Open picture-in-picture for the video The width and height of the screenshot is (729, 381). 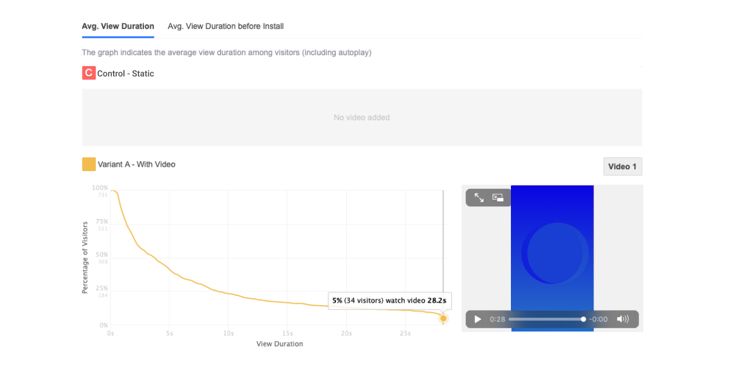498,198
